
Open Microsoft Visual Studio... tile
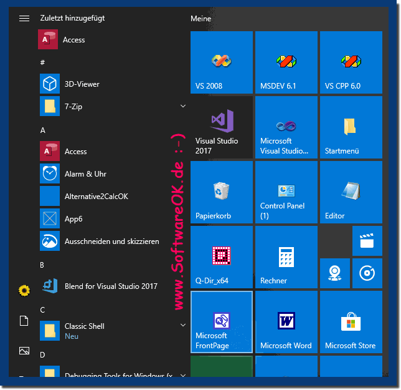coord(286,127)
